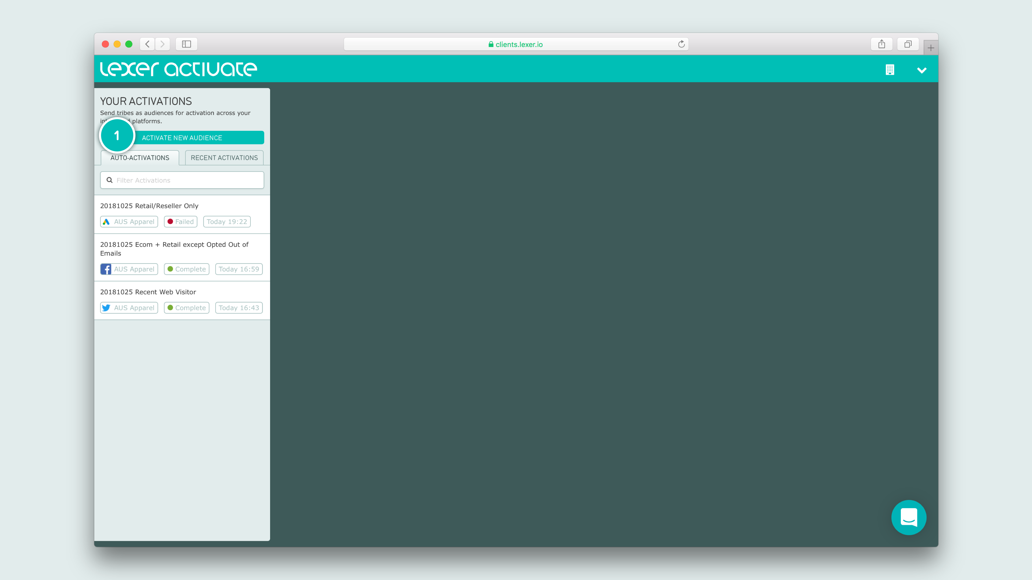Image resolution: width=1032 pixels, height=580 pixels.
Task: Go back with browser back arrow
Action: point(148,44)
